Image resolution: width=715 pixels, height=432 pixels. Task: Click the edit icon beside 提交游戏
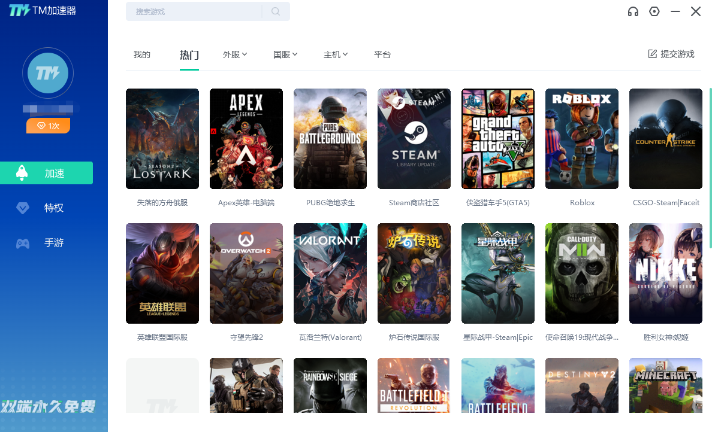[653, 54]
